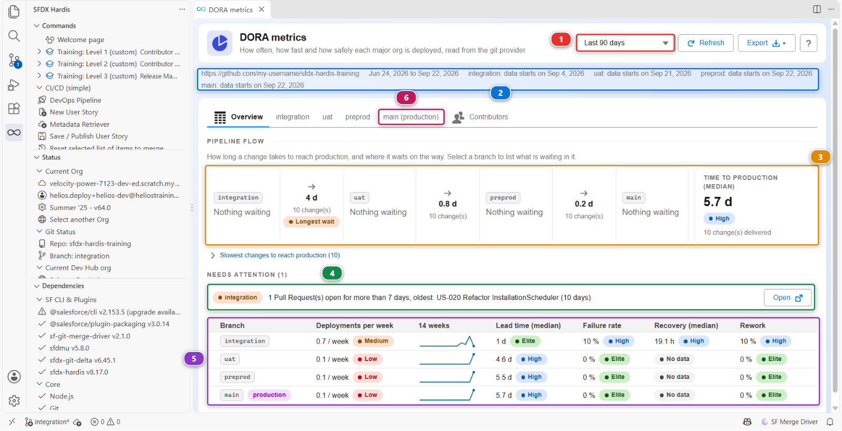The image size is (842, 431).
Task: Open the Accounts icon in activity bar
Action: pyautogui.click(x=14, y=377)
